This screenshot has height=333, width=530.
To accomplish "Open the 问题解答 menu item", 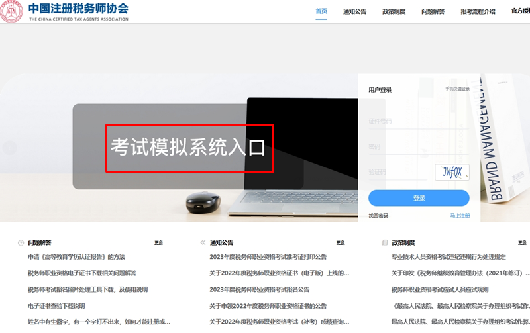I will coord(433,11).
